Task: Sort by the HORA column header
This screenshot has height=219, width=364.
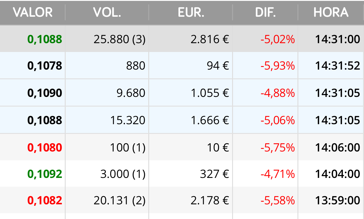Action: pos(331,12)
